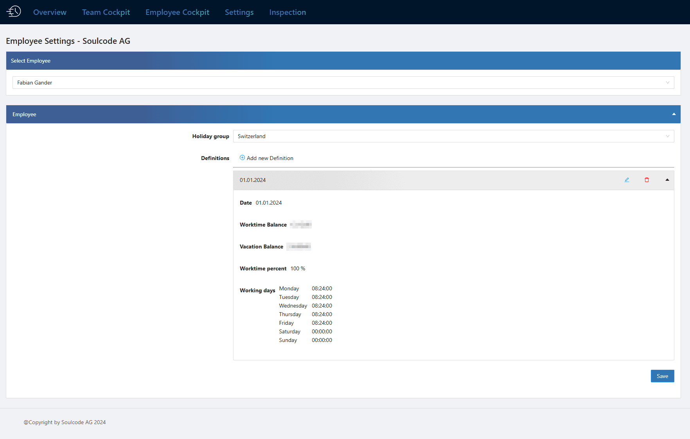This screenshot has height=439, width=690.
Task: Click the Select Employee panel header
Action: pos(343,61)
